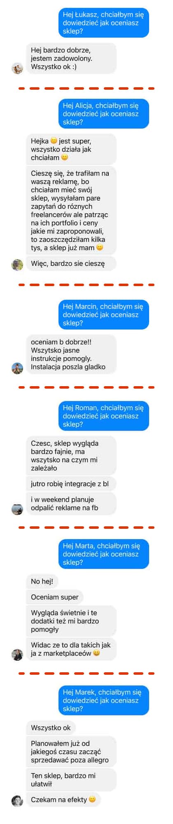Image resolution: width=173 pixels, height=824 pixels.
Task: Select the blue 'Hej Łukasz' question bubble
Action: (103, 23)
